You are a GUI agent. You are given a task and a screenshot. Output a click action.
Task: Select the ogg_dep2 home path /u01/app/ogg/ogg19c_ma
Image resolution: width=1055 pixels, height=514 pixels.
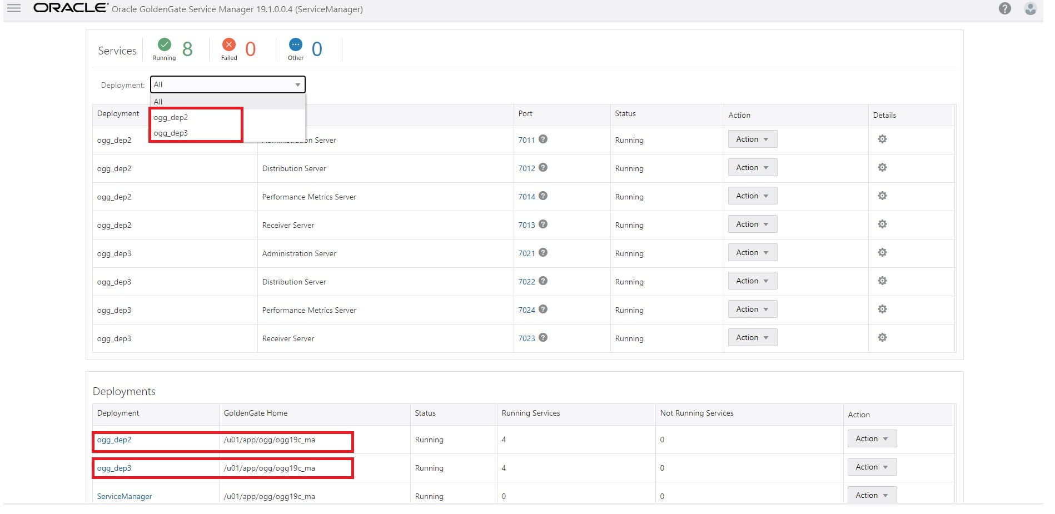tap(269, 440)
